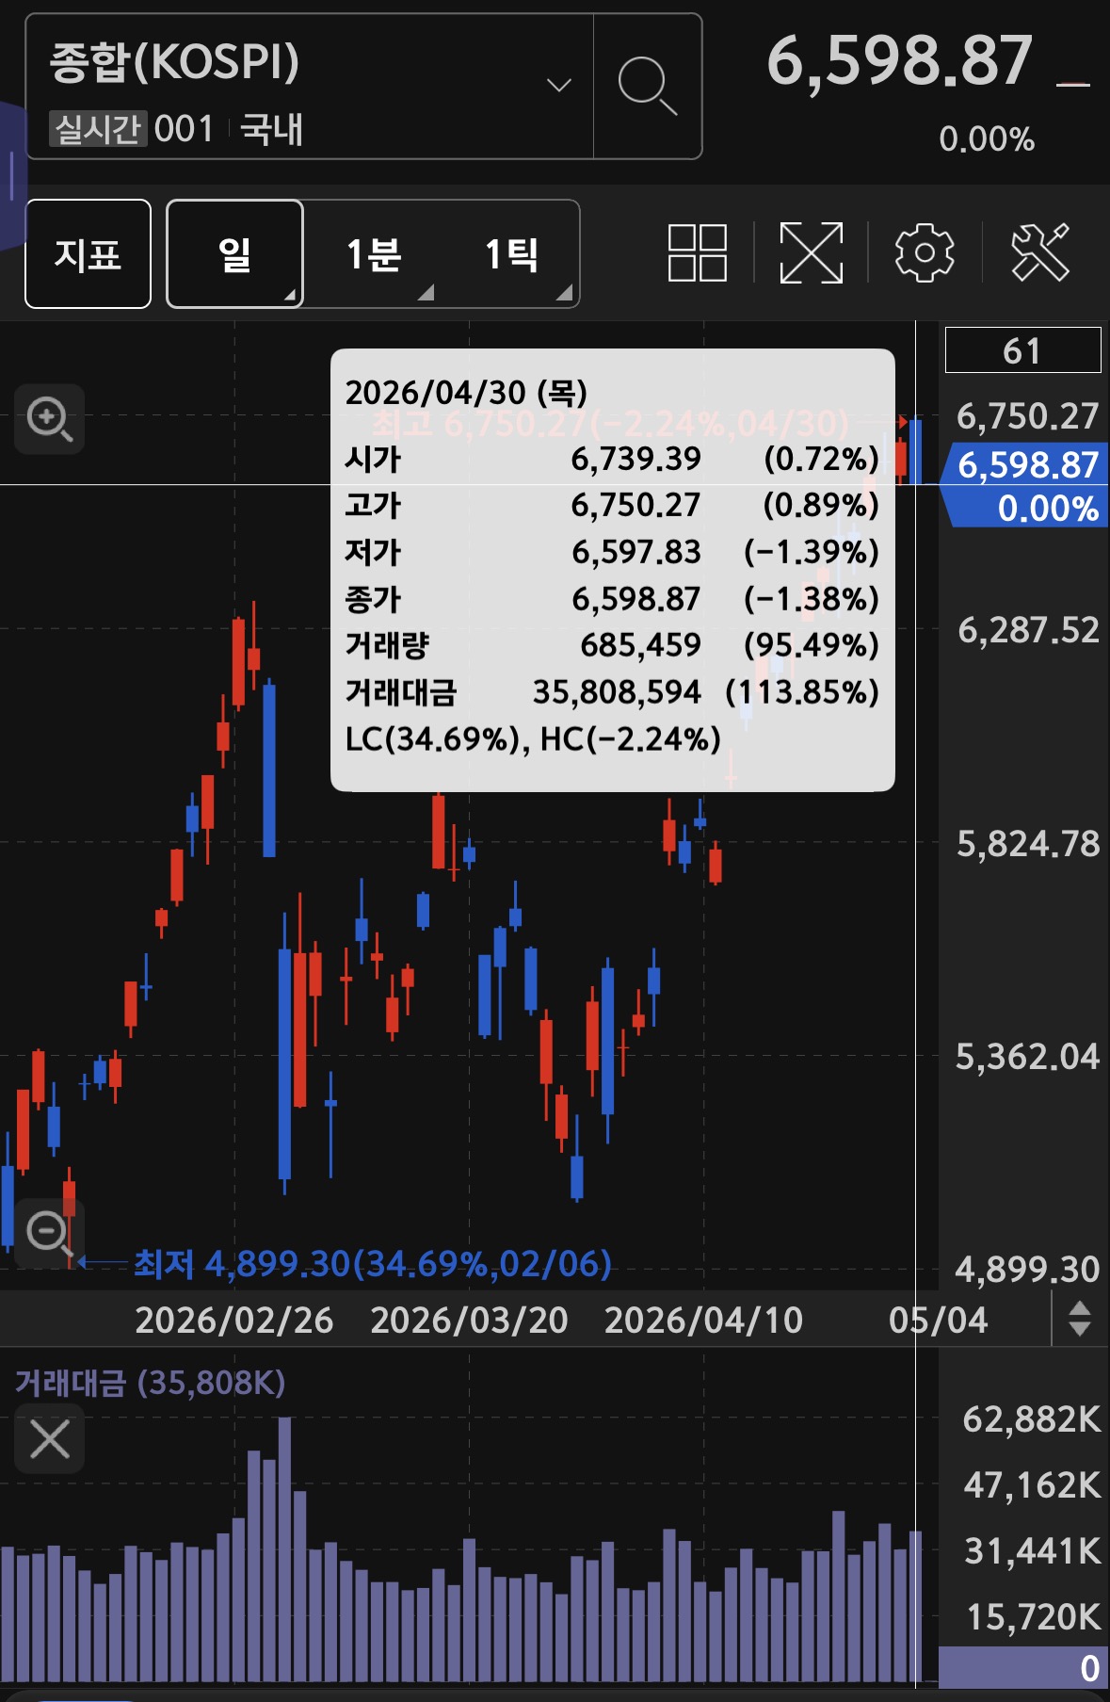1110x1702 pixels.
Task: Open the stock search magnifier
Action: [x=648, y=86]
